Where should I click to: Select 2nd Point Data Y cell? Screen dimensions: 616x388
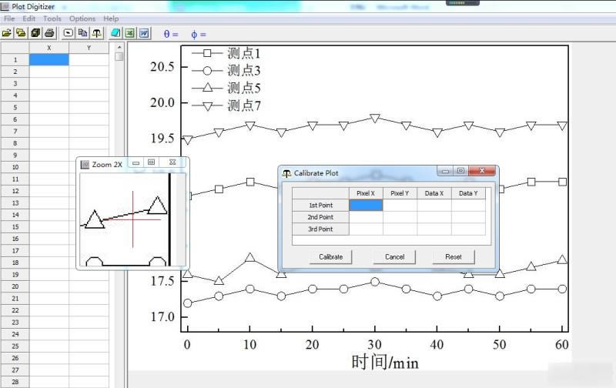pos(468,217)
